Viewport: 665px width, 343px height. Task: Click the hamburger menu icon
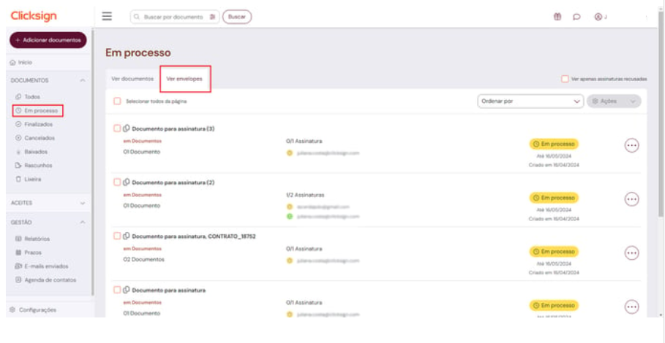107,16
